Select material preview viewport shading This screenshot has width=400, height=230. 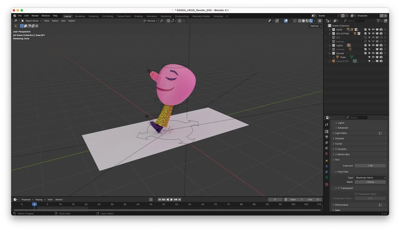point(307,21)
